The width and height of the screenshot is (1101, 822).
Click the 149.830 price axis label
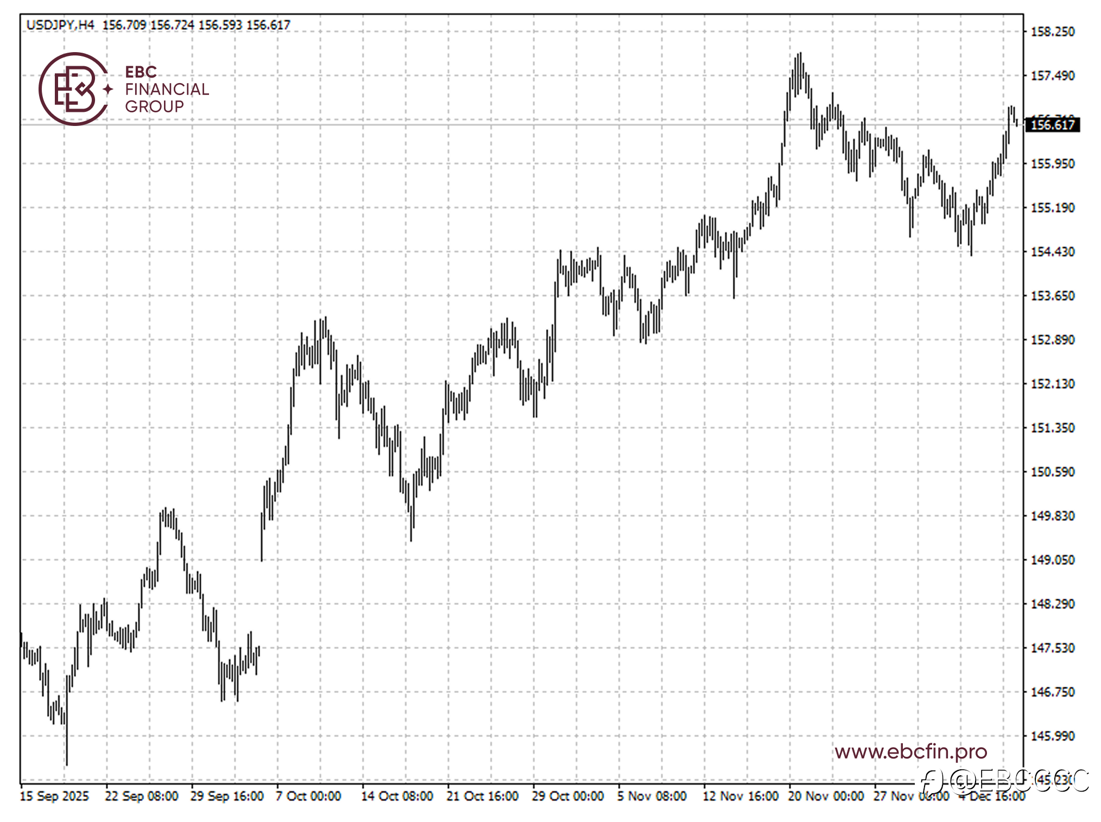pos(1052,516)
